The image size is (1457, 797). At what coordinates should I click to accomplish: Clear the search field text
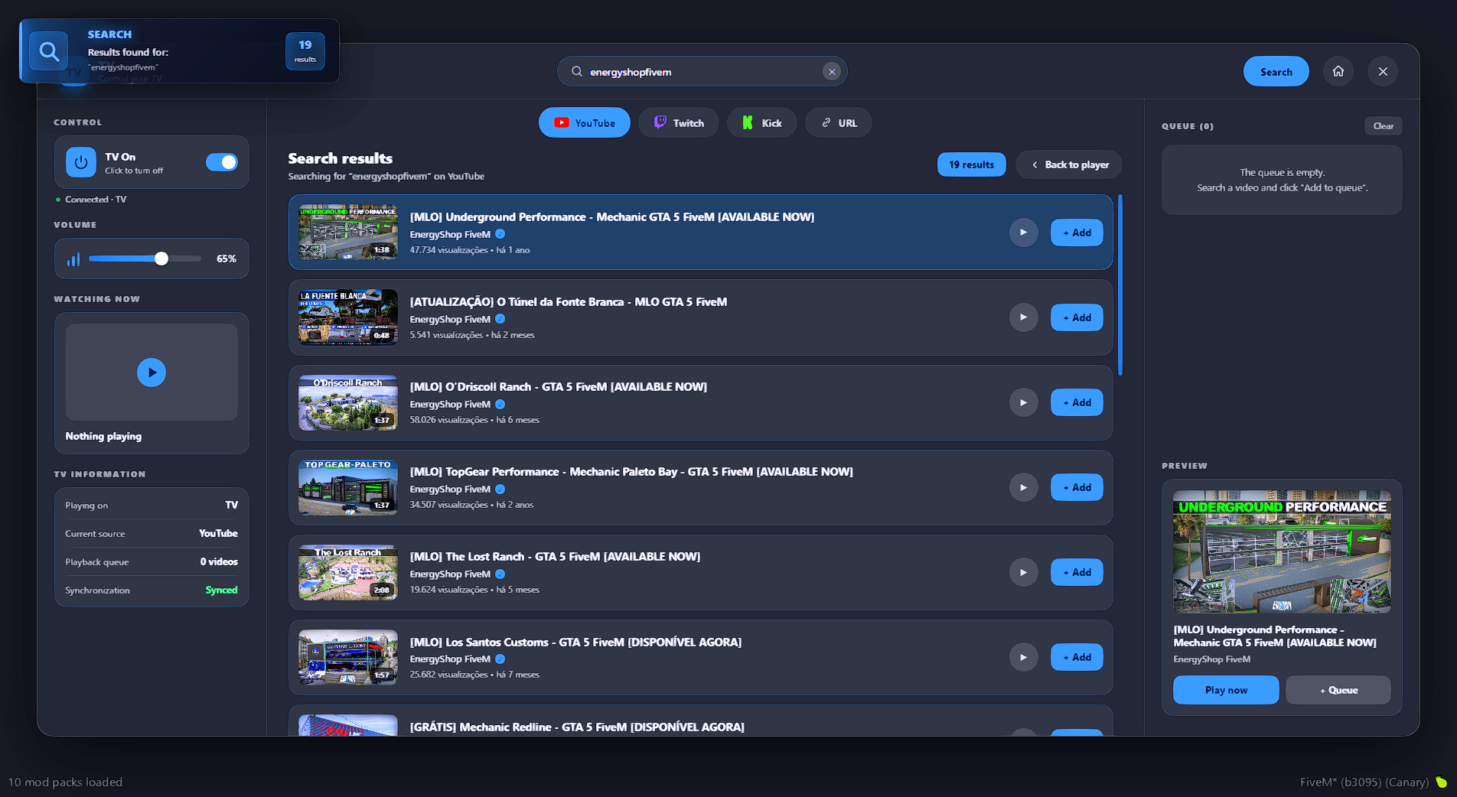(x=832, y=72)
